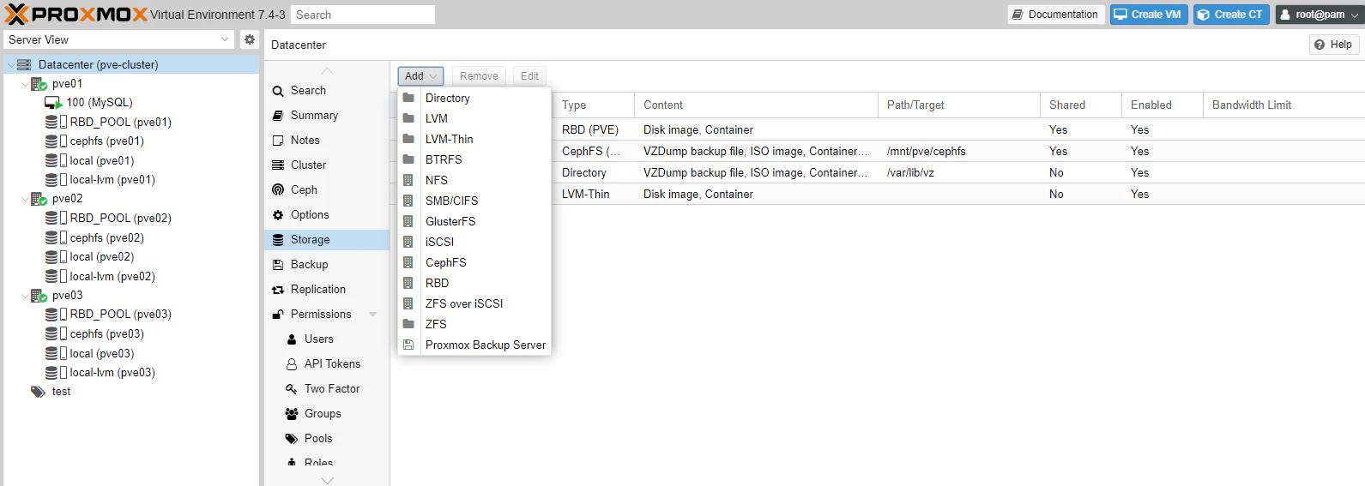
Task: Click the Help button
Action: pos(1334,45)
